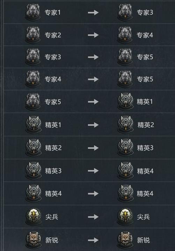This screenshot has width=175, height=251.
Task: Click the arrow in the 专家1 row
Action: tap(93, 13)
